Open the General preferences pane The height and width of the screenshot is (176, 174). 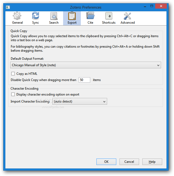pos(17,18)
